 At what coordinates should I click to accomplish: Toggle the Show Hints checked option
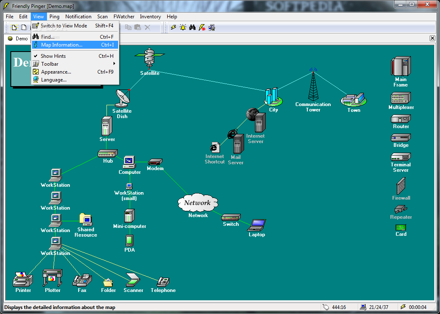[x=75, y=56]
